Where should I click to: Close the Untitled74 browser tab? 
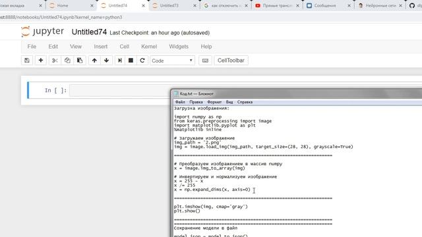pyautogui.click(x=143, y=5)
